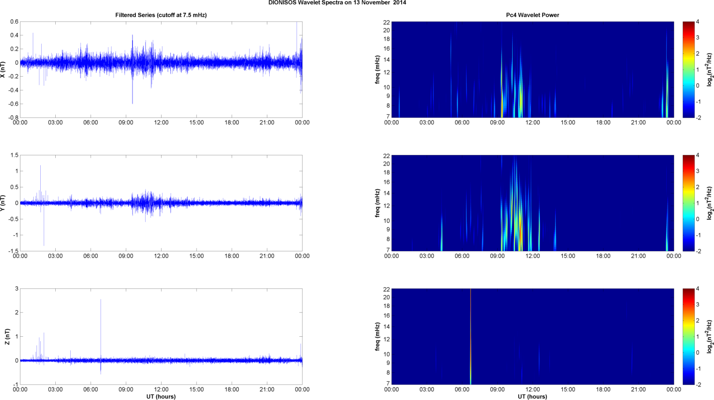Click the 09:00 tick under the X series plot

126,123
